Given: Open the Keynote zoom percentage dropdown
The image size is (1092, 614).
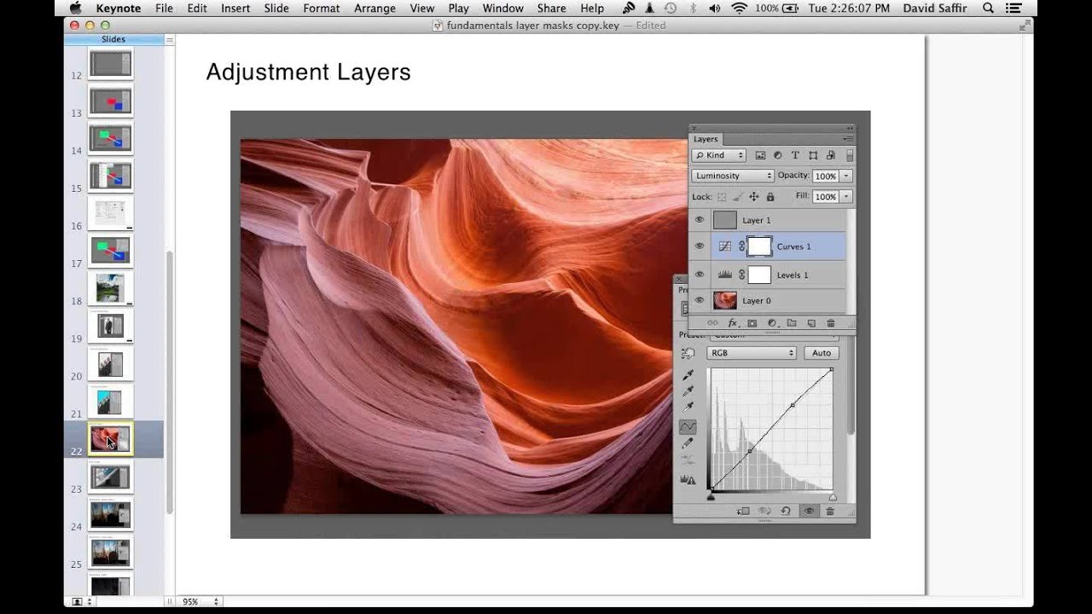Looking at the screenshot, I should 200,602.
